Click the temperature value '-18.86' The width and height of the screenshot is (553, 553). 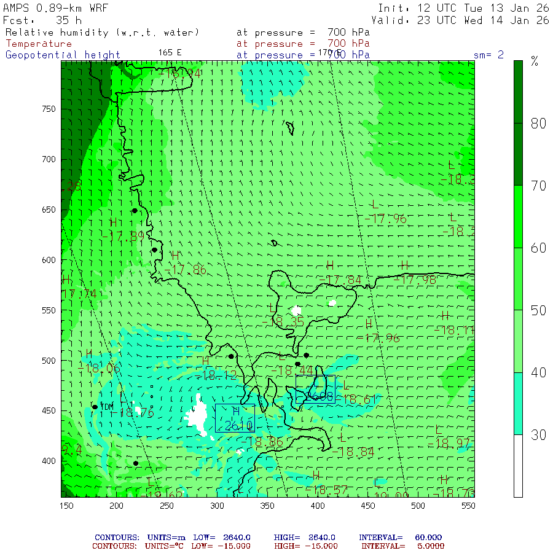click(x=262, y=442)
